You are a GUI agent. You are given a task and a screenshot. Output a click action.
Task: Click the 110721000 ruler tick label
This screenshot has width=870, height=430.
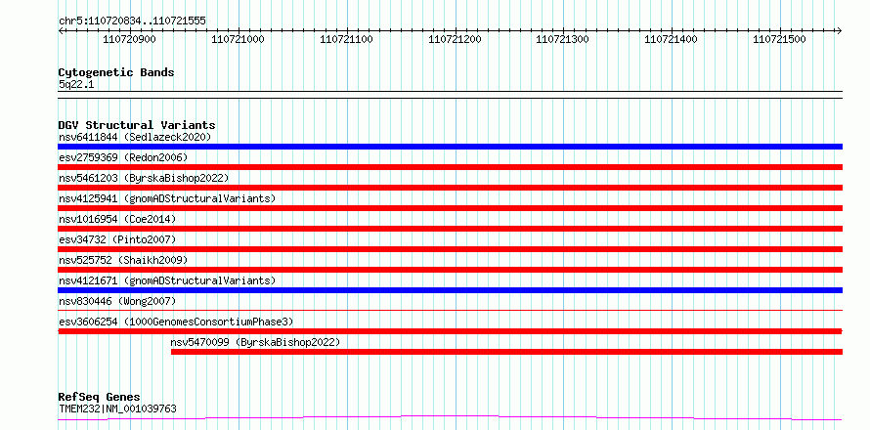coord(239,39)
